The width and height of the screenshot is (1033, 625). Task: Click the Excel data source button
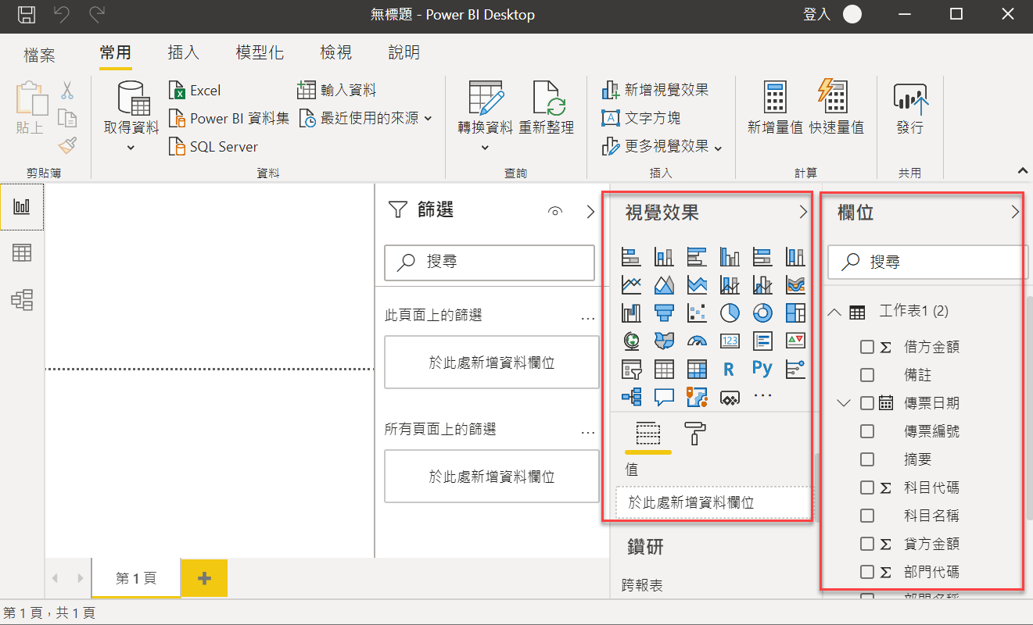click(x=195, y=91)
